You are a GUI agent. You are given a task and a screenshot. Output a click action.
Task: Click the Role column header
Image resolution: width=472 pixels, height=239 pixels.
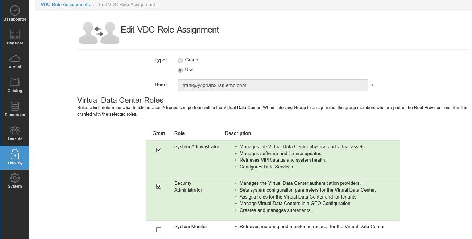(x=179, y=133)
